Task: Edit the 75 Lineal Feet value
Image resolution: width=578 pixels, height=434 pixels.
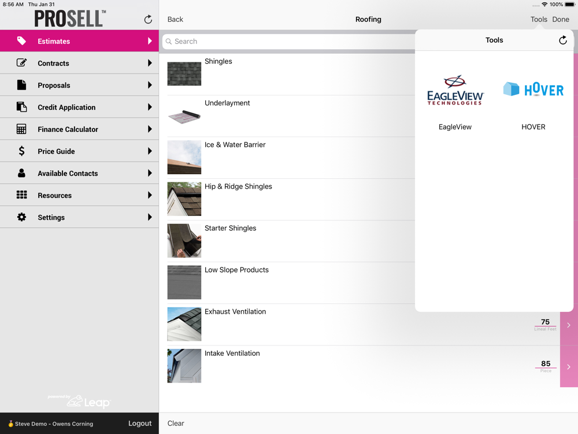Action: tap(545, 322)
